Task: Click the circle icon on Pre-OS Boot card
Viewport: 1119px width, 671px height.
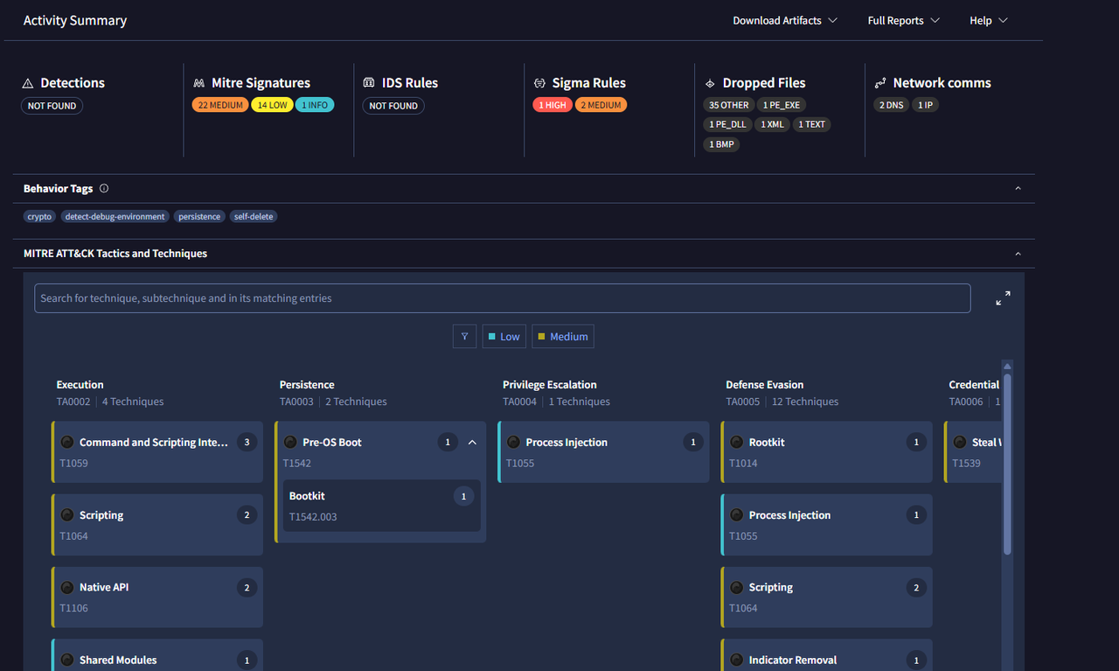Action: point(290,442)
